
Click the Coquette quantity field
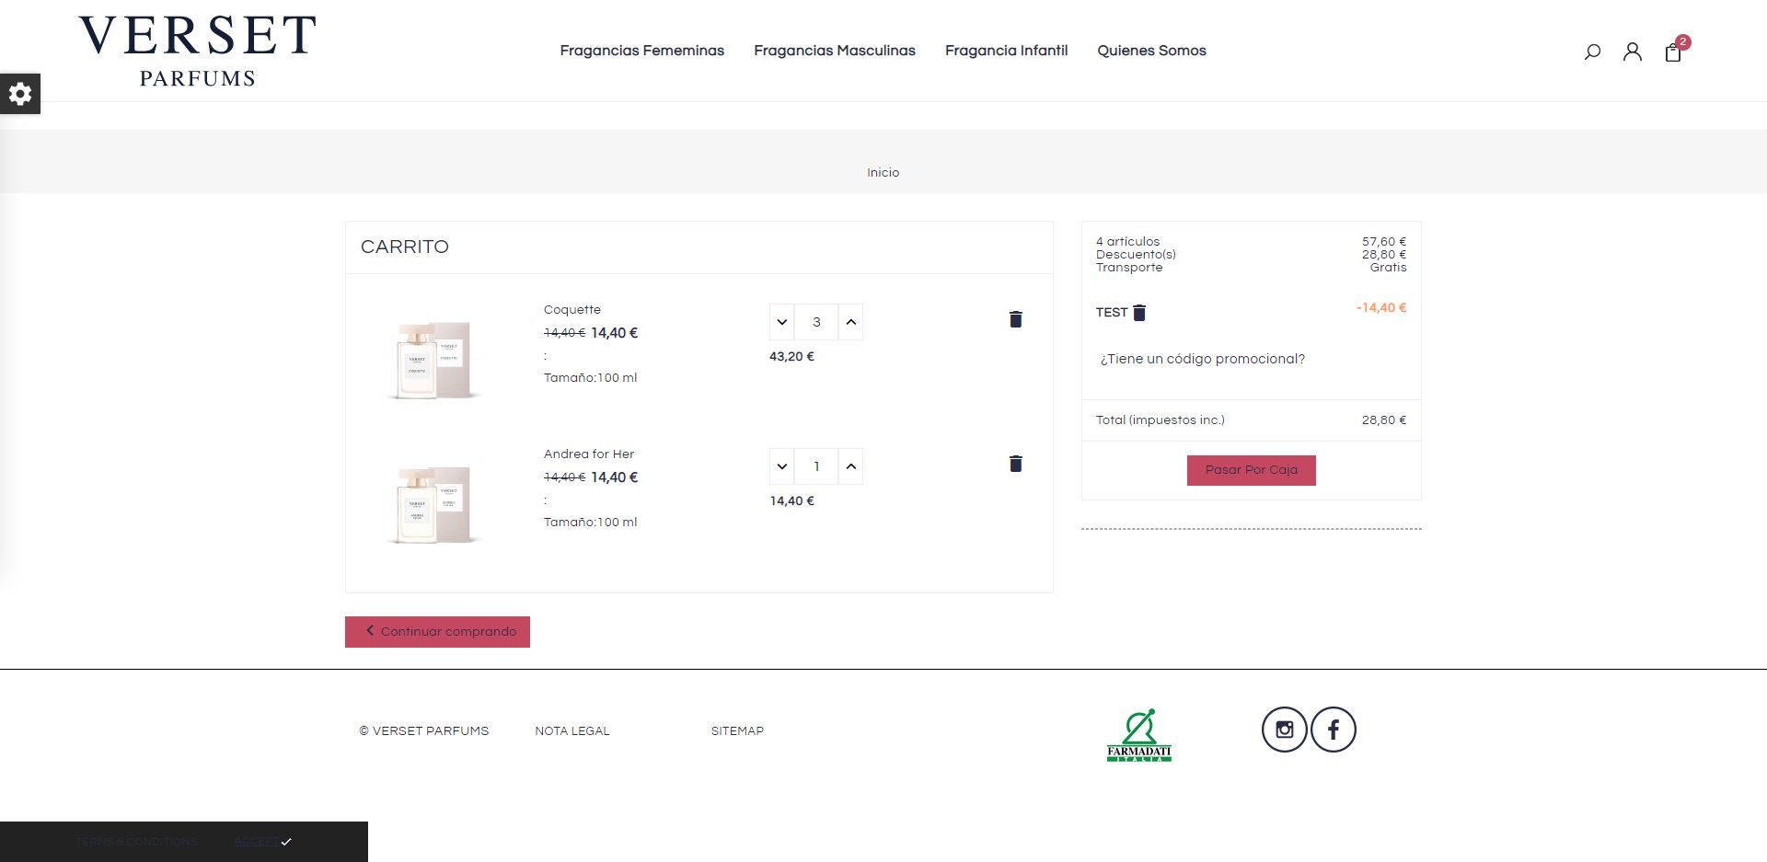[816, 322]
